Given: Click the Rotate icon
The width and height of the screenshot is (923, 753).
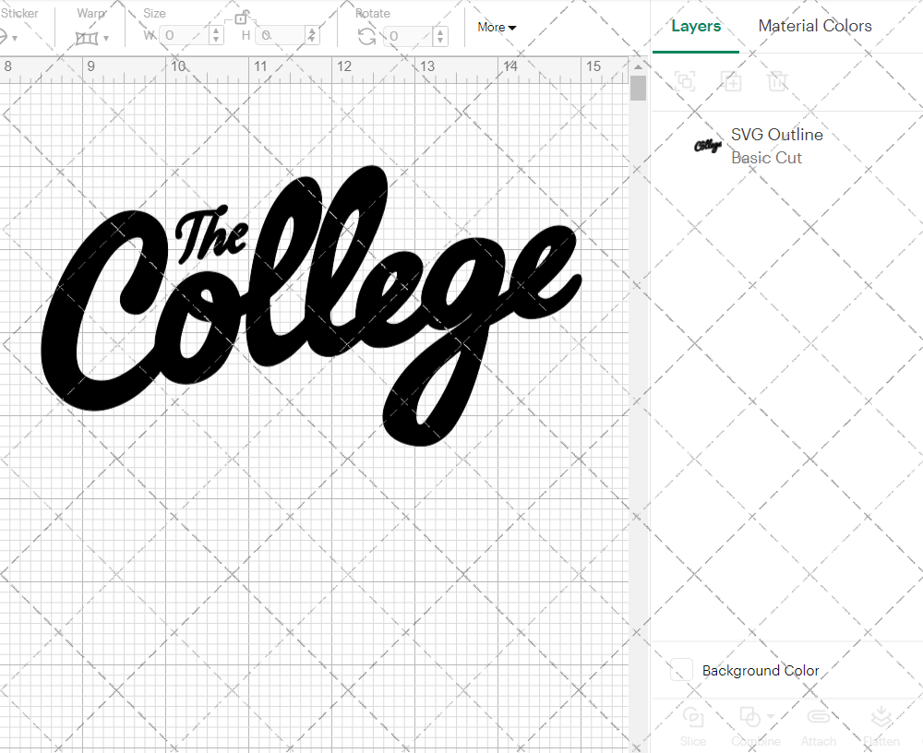Looking at the screenshot, I should [366, 37].
